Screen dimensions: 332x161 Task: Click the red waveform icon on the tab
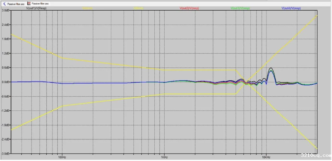pos(29,3)
